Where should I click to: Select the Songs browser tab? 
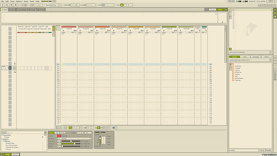click(x=234, y=57)
